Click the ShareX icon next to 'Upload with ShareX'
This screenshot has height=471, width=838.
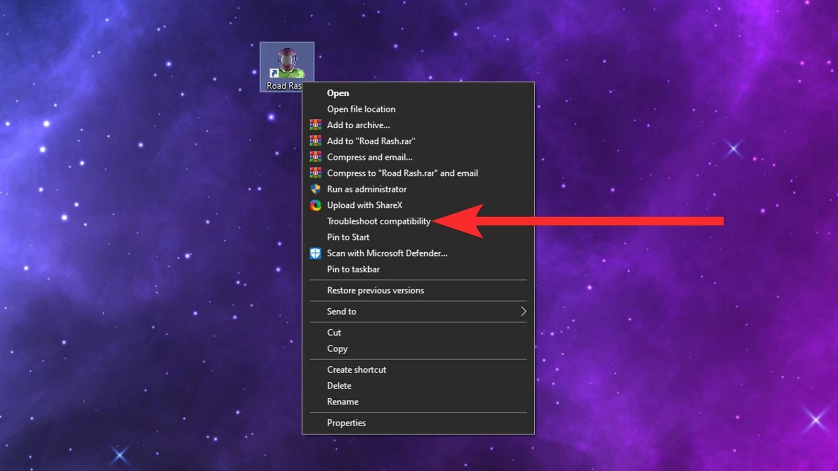[316, 205]
